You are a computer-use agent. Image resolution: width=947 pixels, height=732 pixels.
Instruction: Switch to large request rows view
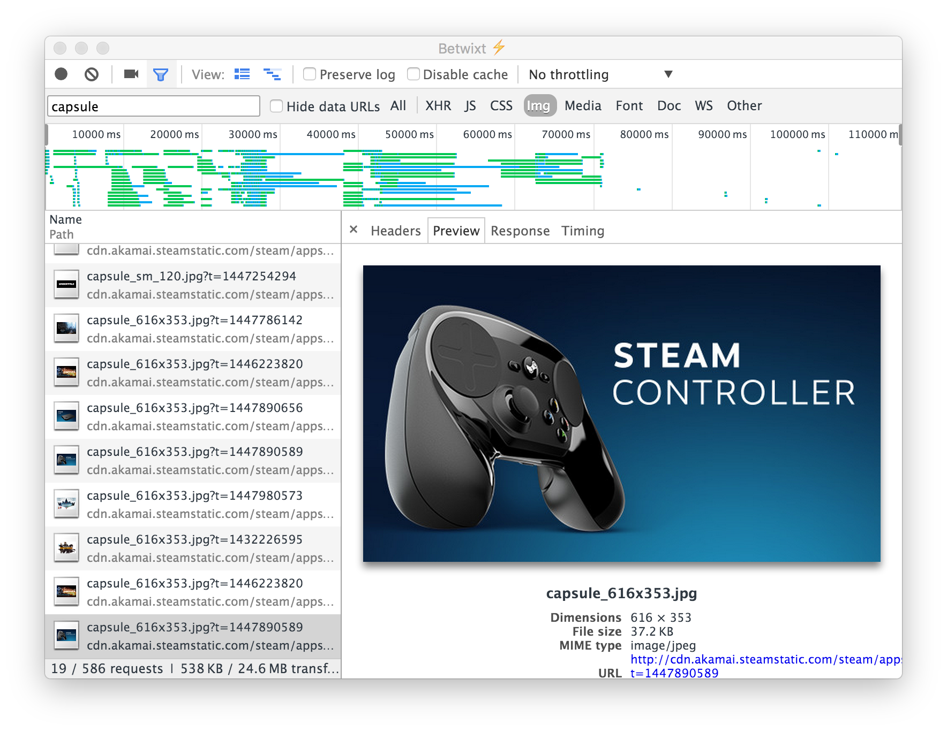242,74
